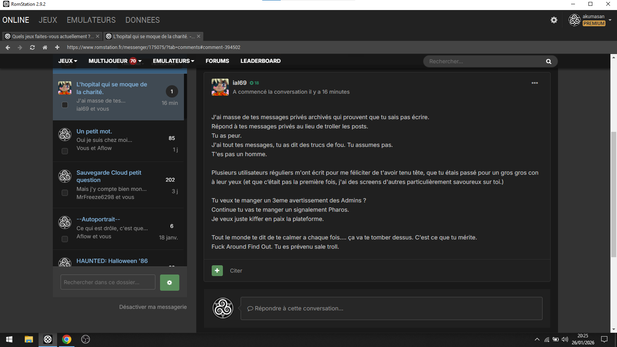Image resolution: width=617 pixels, height=347 pixels.
Task: Click 'Désactiver ma messagerie' link
Action: coord(153,307)
